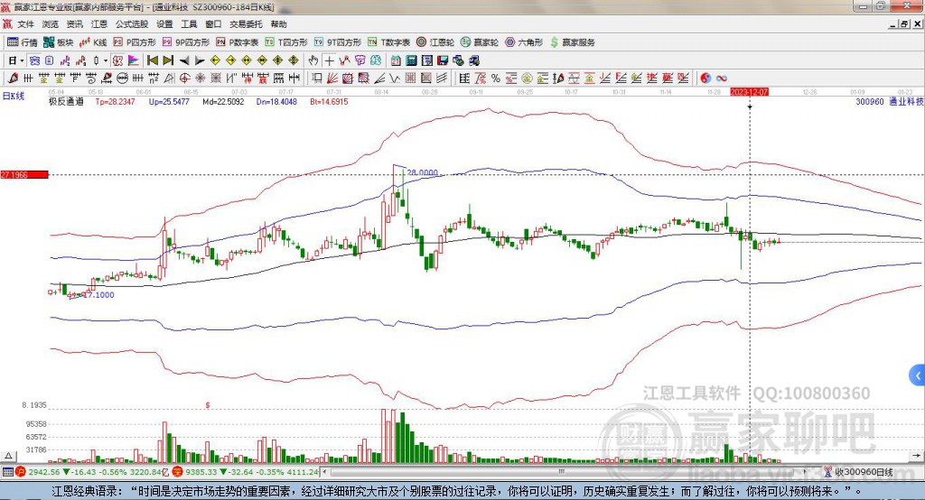Screen dimensions: 925x500
Task: Select the Gann fan lines tool
Action: (x=332, y=78)
